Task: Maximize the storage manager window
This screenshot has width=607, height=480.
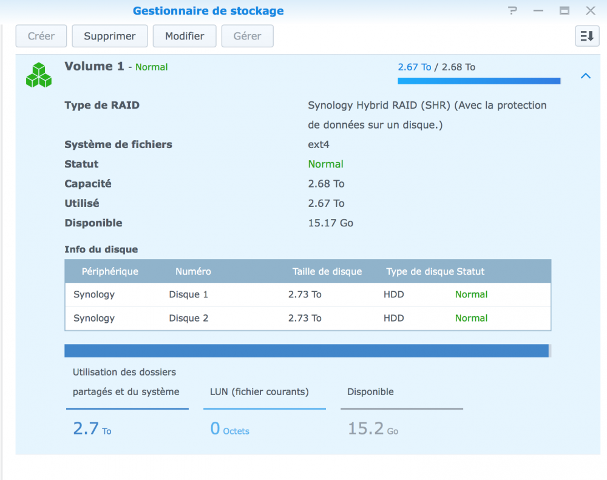Action: [x=564, y=10]
